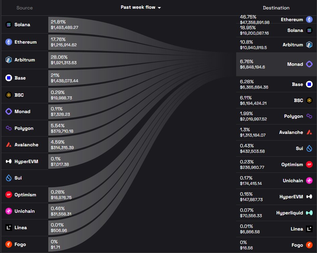Click the $16.56 Fogo destination value
Viewport: 317px width, 253px height.
coord(246,248)
